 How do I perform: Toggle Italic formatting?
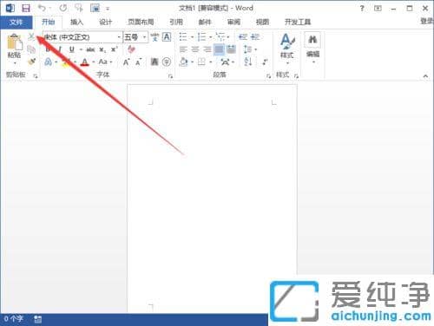(60, 49)
